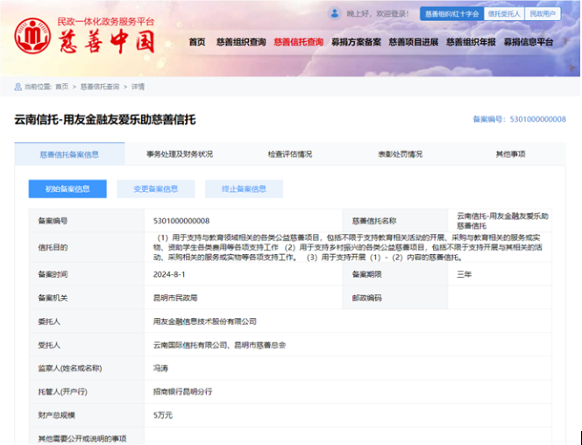Open 慈善组织年报 from the navigation bar
The height and width of the screenshot is (445, 582).
coord(471,42)
